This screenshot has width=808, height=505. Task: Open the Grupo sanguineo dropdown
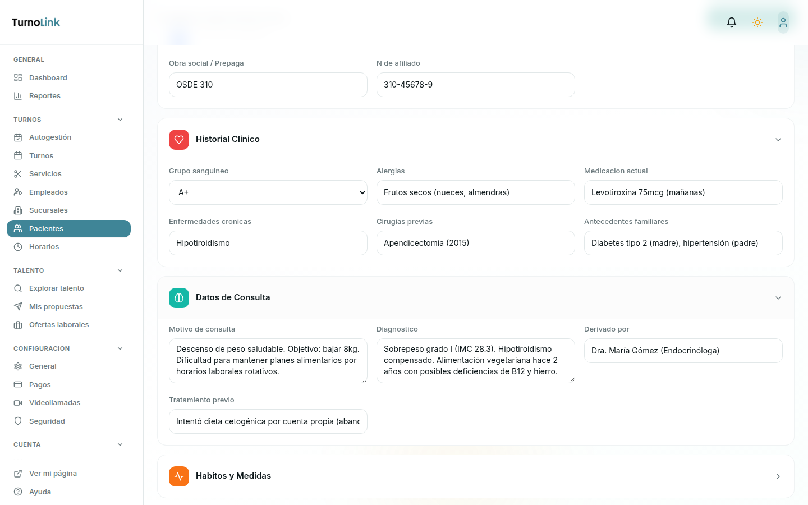[x=268, y=192]
